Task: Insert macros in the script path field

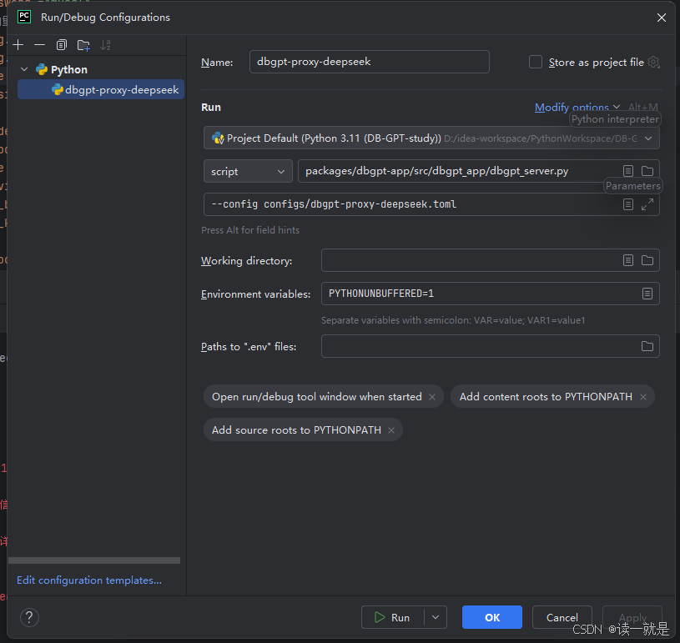Action: [x=628, y=171]
